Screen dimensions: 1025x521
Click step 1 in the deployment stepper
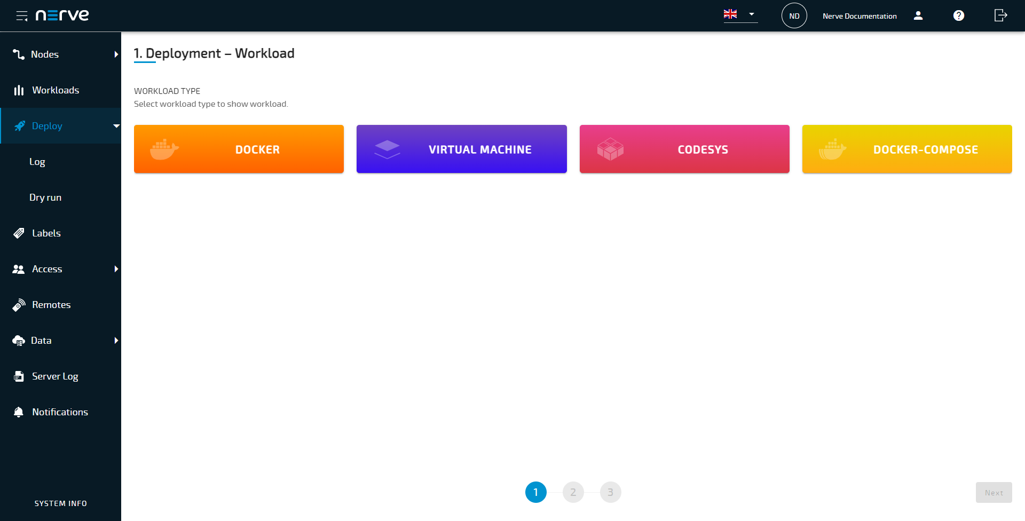pos(537,492)
